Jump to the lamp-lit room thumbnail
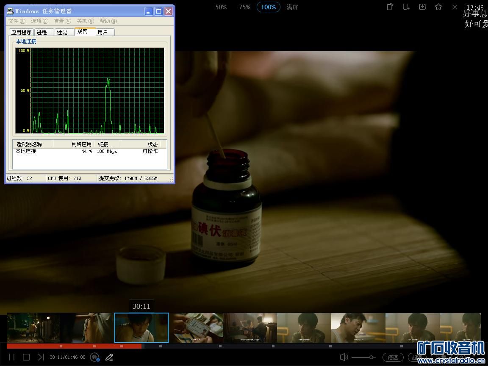Screen dimensions: 488x366 [x=250, y=328]
